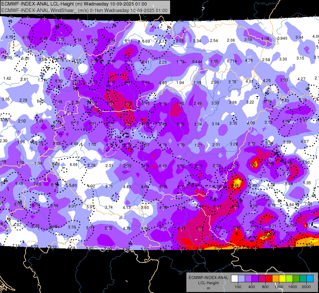This screenshot has width=319, height=293.
Task: Click the grid value '9.21'
Action: coord(272,226)
